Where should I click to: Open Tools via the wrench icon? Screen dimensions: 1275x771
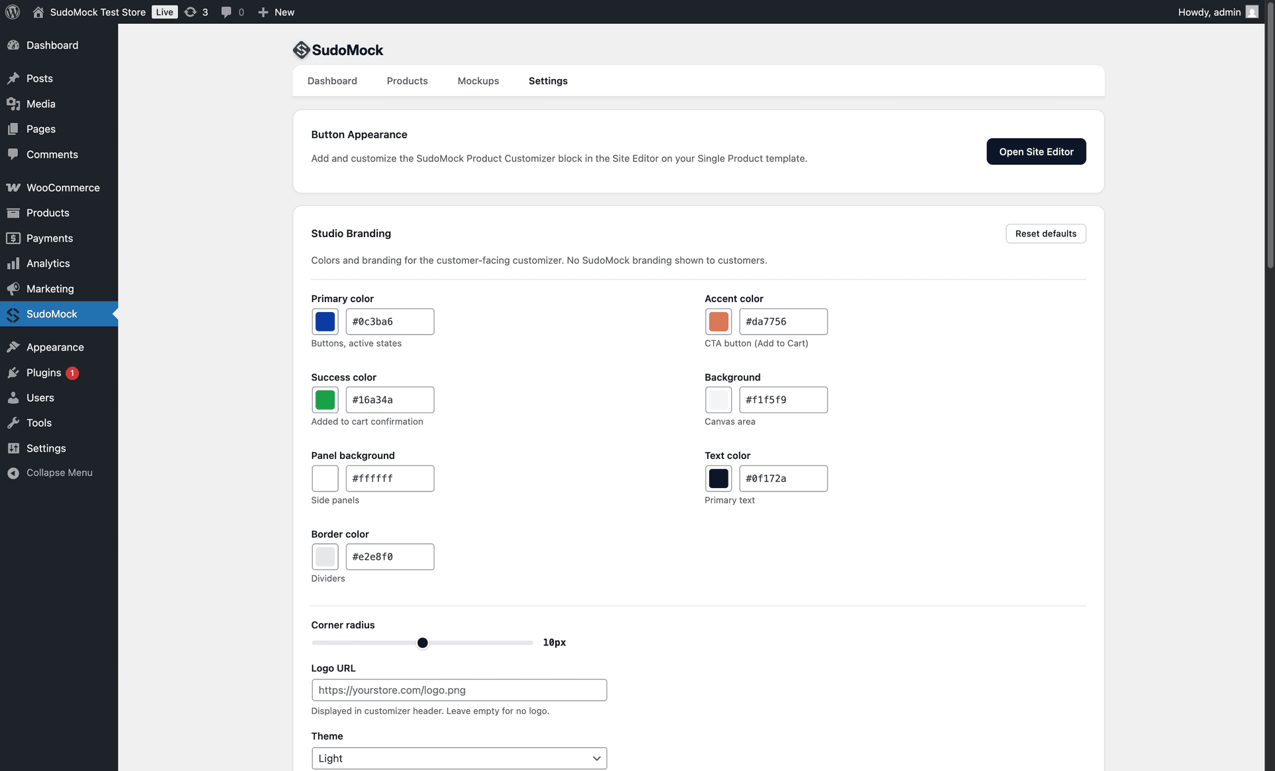pos(14,422)
